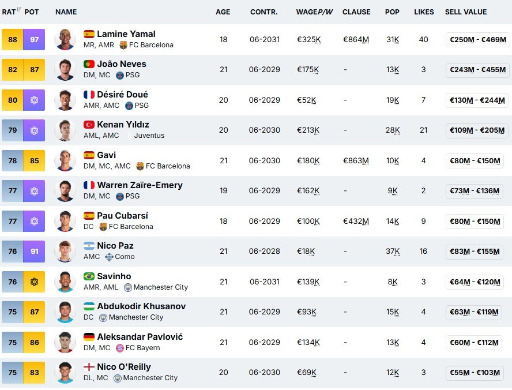
Task: Open Lamine Yamal's player profile link
Action: click(x=126, y=34)
